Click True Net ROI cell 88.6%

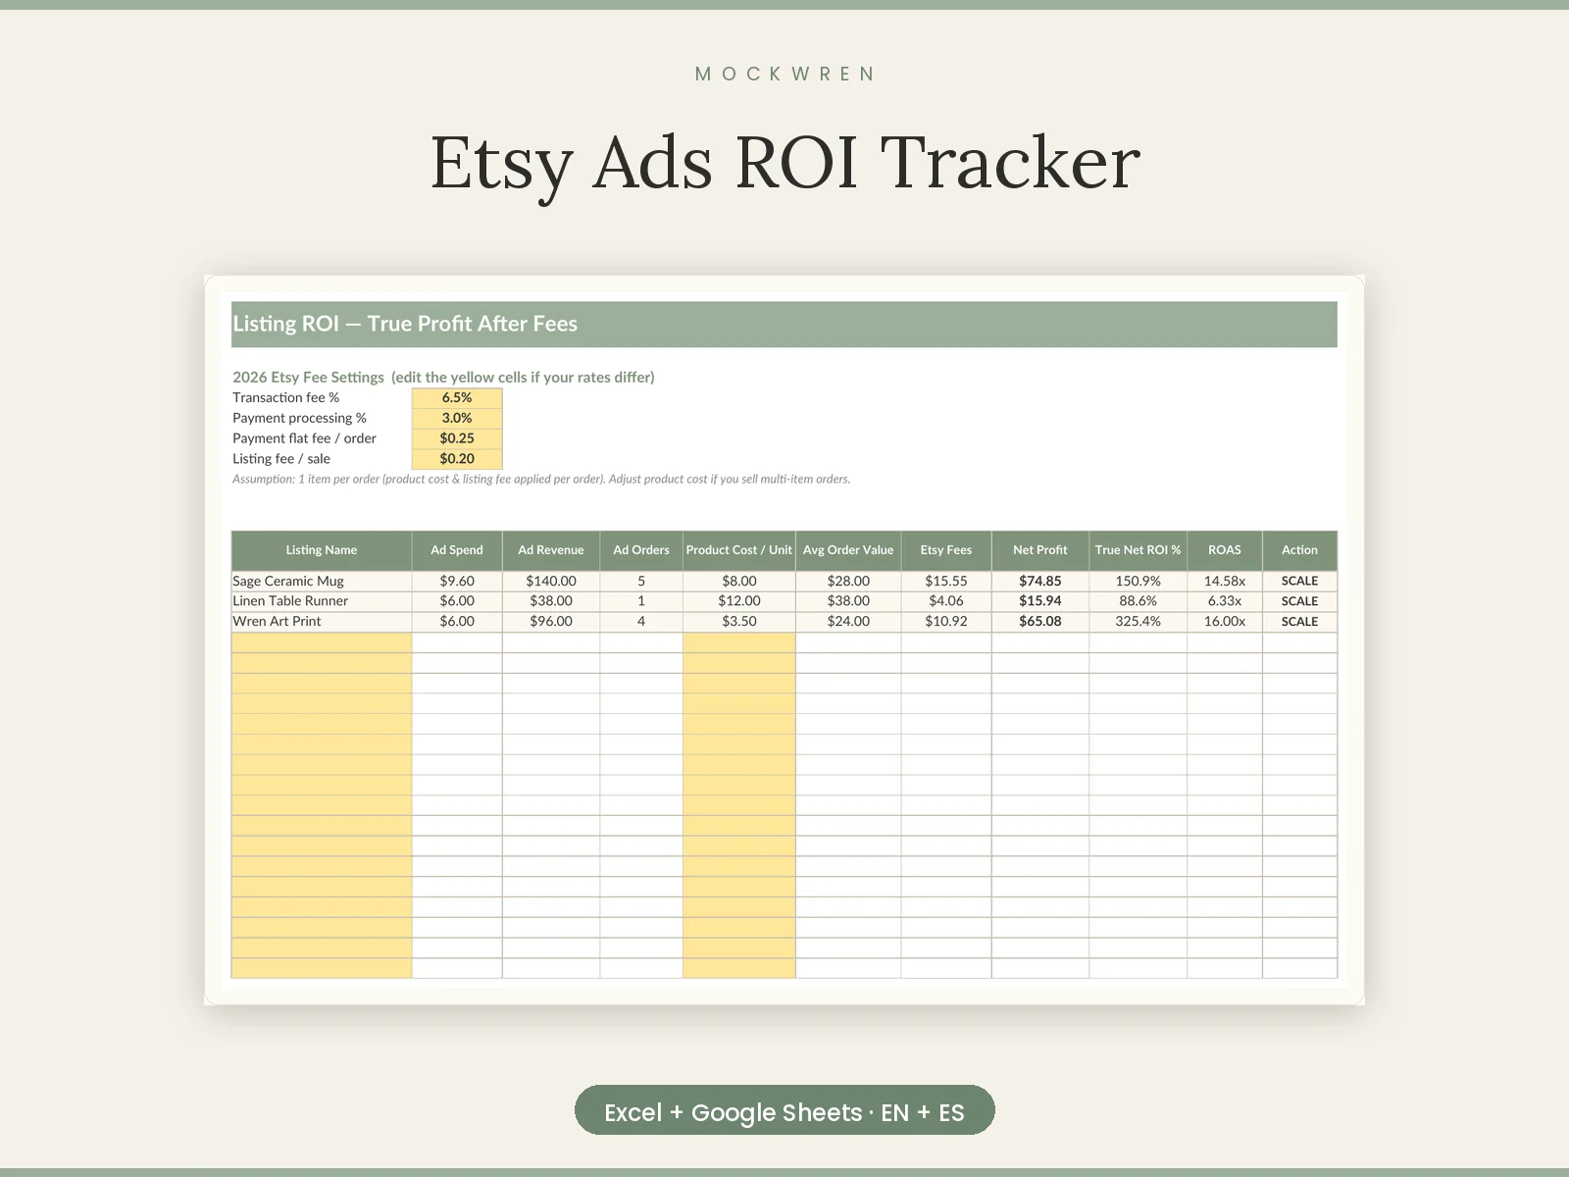pos(1138,601)
